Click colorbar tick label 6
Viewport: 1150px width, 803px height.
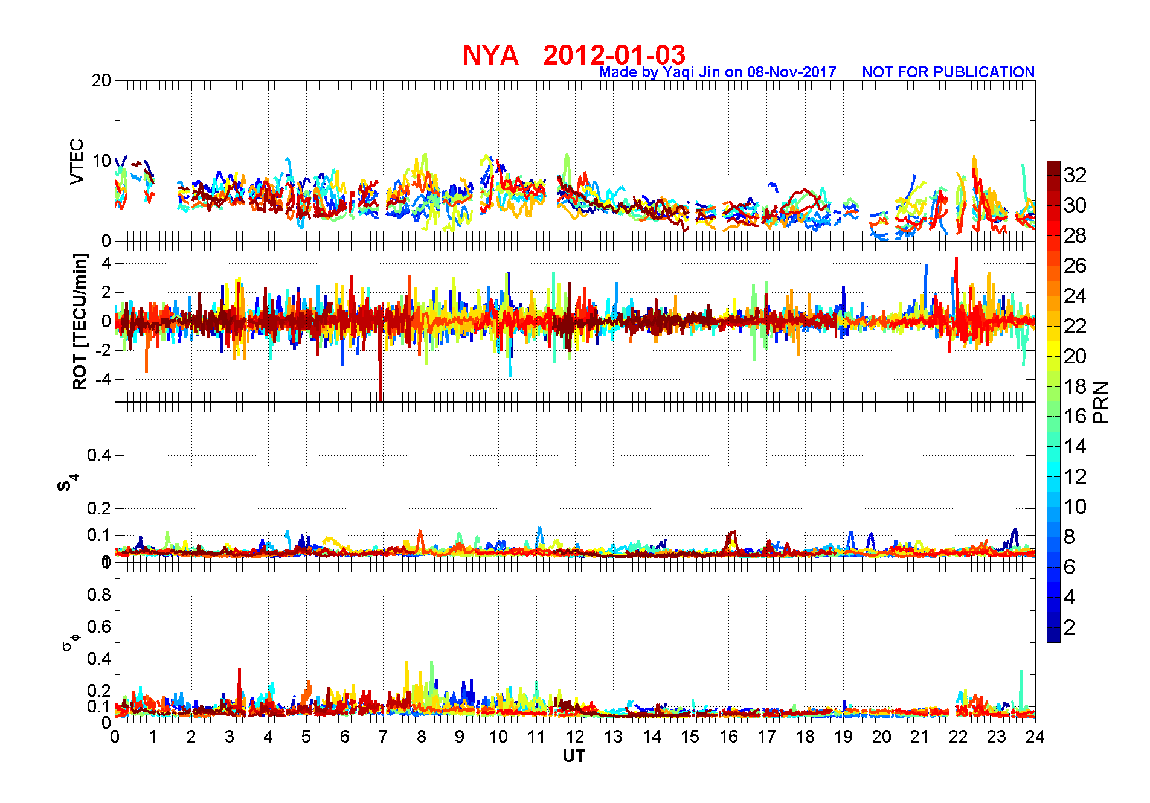click(x=1070, y=567)
